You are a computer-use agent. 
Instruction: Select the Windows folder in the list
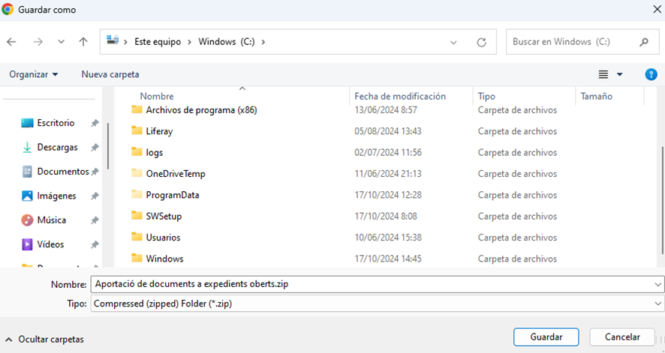[164, 259]
